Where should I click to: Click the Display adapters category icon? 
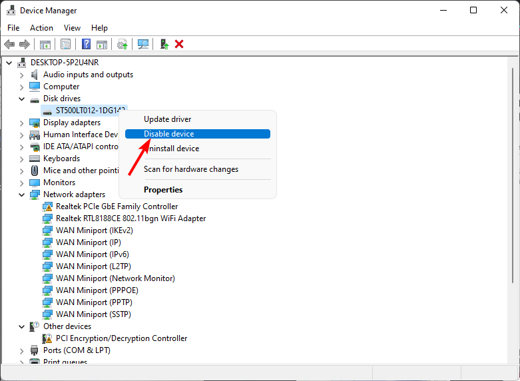point(35,123)
